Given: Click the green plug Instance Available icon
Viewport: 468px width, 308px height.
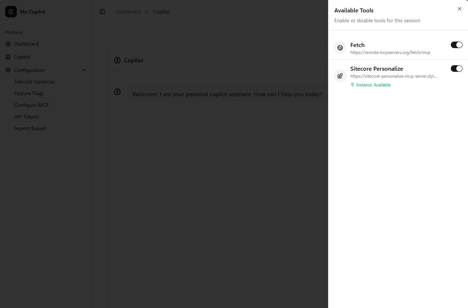Looking at the screenshot, I should click(353, 85).
